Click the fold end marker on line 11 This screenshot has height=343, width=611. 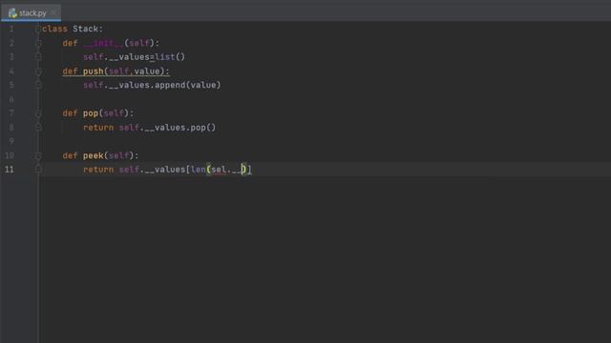(38, 170)
